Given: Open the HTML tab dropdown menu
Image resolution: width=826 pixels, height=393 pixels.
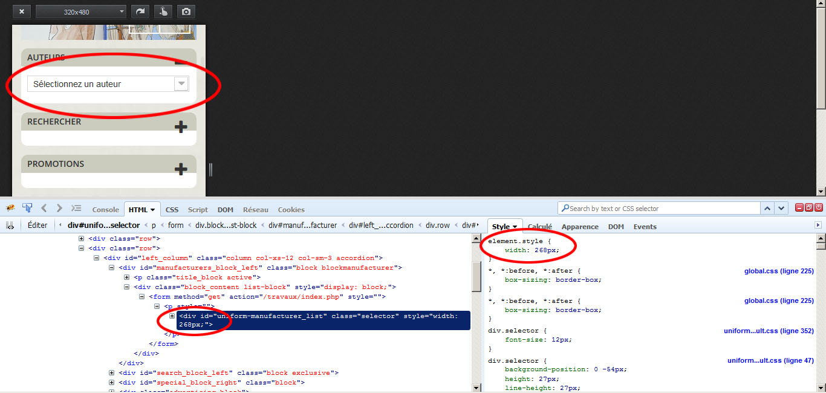Looking at the screenshot, I should tap(152, 210).
